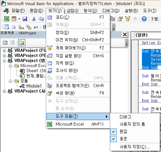161x152 pixels.
Task: Open the 실행(R) menu
Action: (x=131, y=10)
